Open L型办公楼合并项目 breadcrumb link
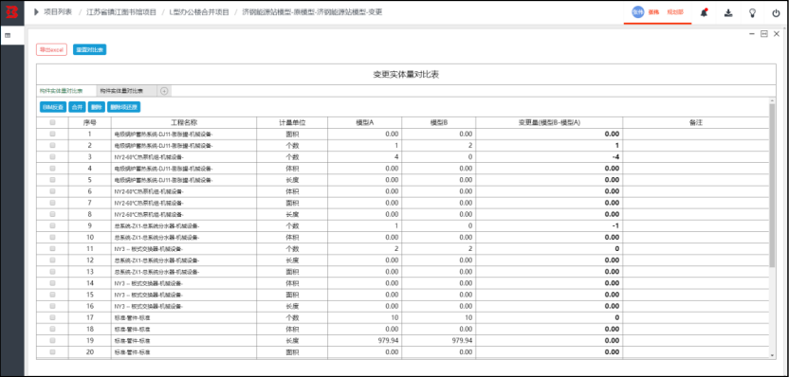Viewport: 789px width, 377px height. coord(199,12)
